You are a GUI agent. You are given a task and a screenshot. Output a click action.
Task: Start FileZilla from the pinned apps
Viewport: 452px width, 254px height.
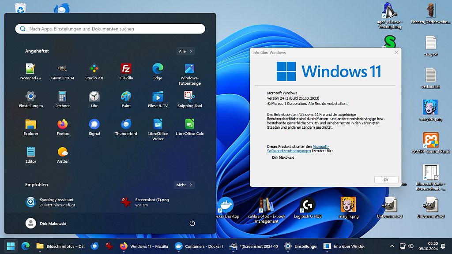pyautogui.click(x=126, y=71)
